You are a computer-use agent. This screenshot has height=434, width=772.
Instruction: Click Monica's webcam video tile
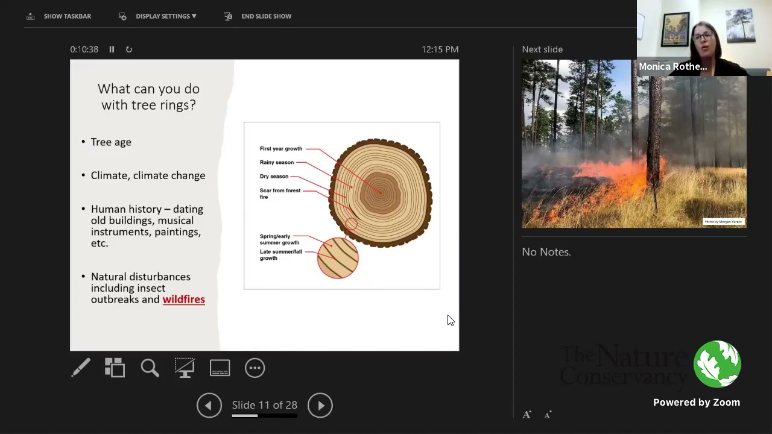[x=704, y=38]
